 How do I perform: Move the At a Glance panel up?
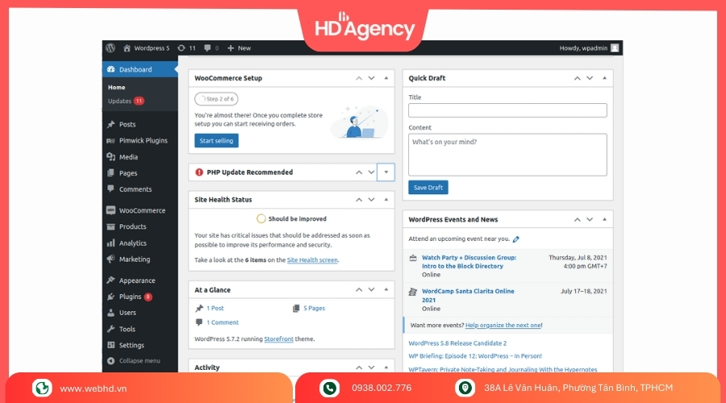[x=359, y=290]
